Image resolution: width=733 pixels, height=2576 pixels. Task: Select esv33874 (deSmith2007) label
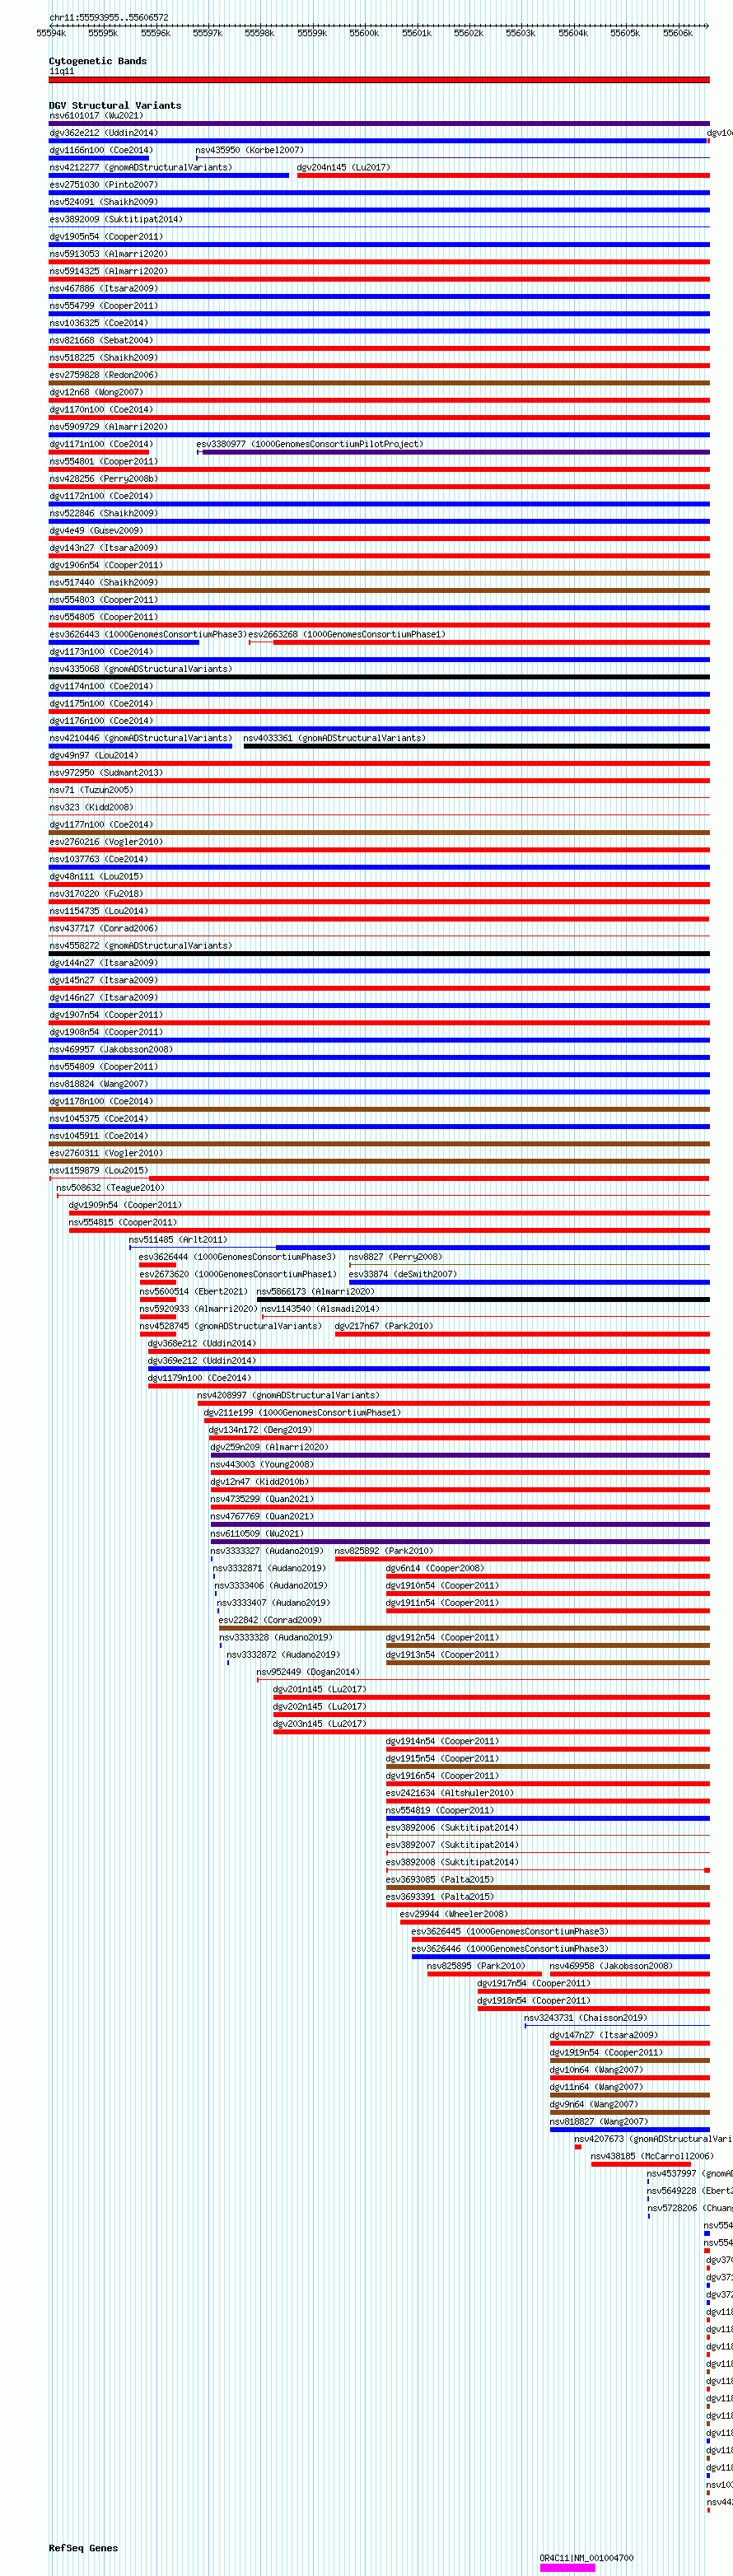402,1274
